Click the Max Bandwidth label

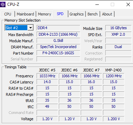pyautogui.click(x=21, y=35)
